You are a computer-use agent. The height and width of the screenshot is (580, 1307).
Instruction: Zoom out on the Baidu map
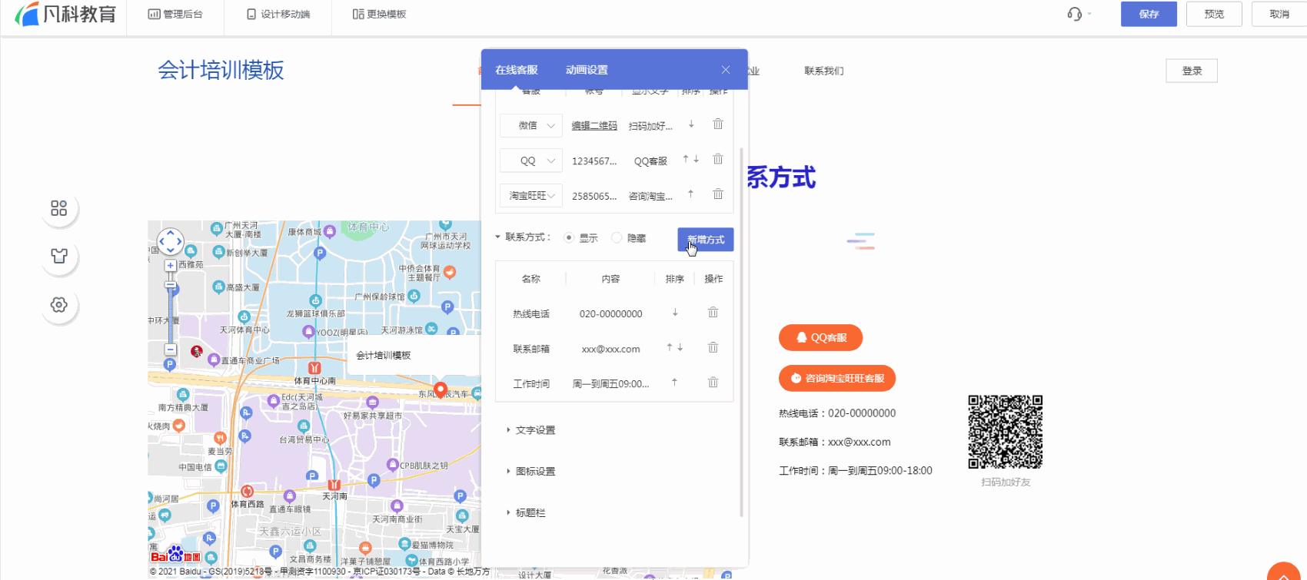click(x=171, y=350)
